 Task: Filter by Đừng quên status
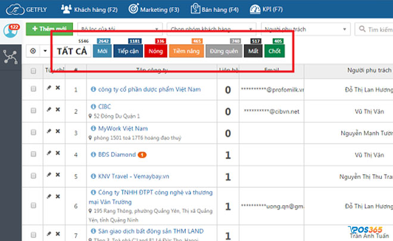(224, 51)
